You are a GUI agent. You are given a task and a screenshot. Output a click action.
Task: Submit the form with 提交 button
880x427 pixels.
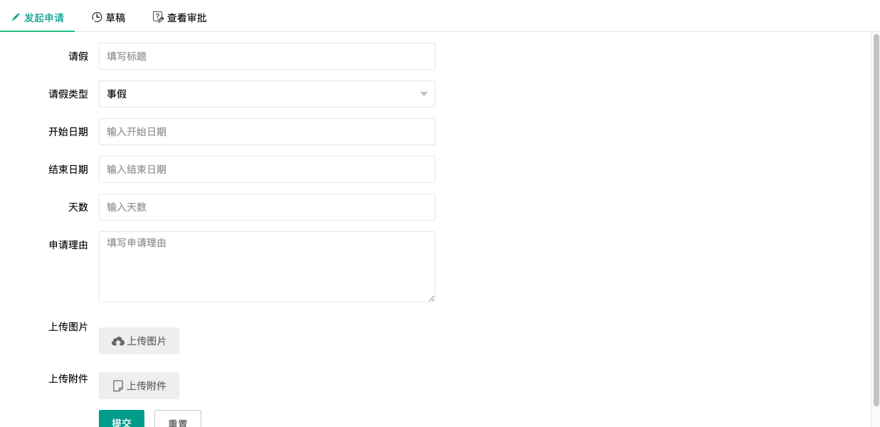click(x=122, y=419)
